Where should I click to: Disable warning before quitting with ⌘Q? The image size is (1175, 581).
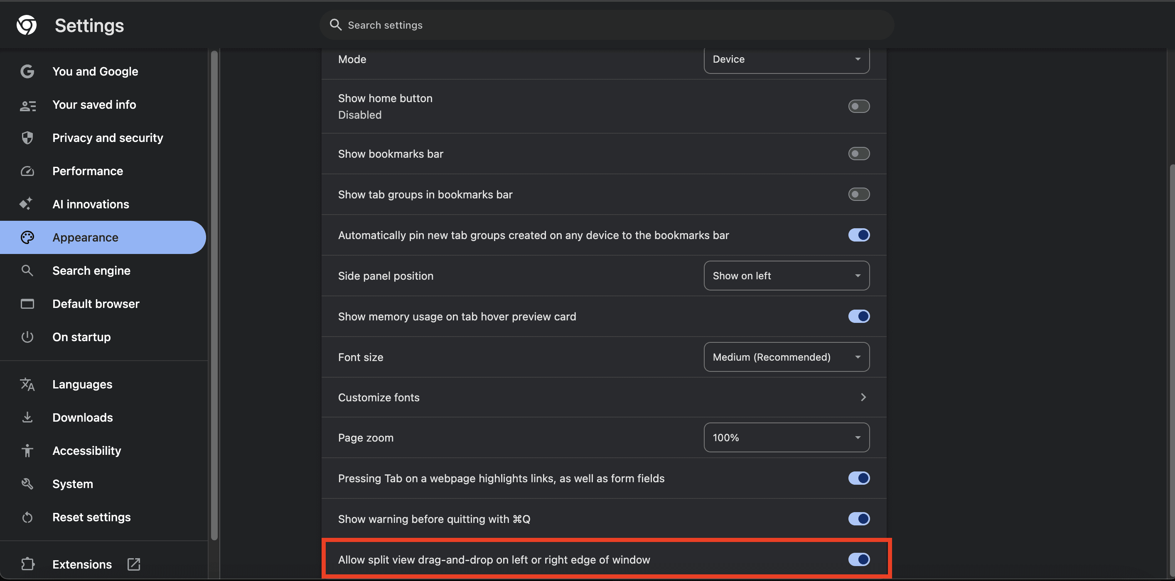click(859, 519)
